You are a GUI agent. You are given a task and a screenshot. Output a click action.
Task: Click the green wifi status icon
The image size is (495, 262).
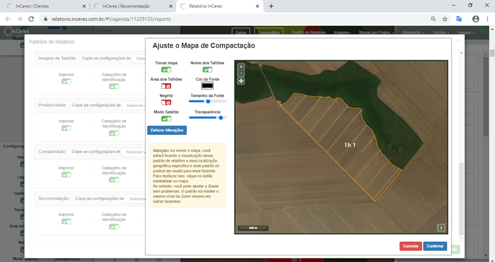[483, 32]
